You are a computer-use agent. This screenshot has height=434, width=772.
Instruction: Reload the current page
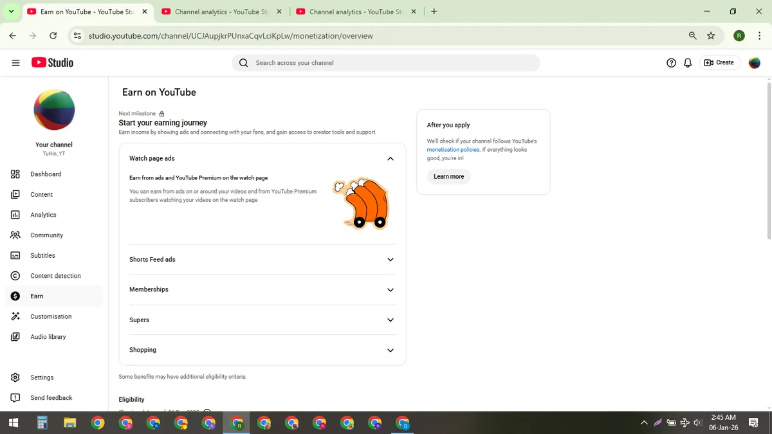(x=53, y=36)
